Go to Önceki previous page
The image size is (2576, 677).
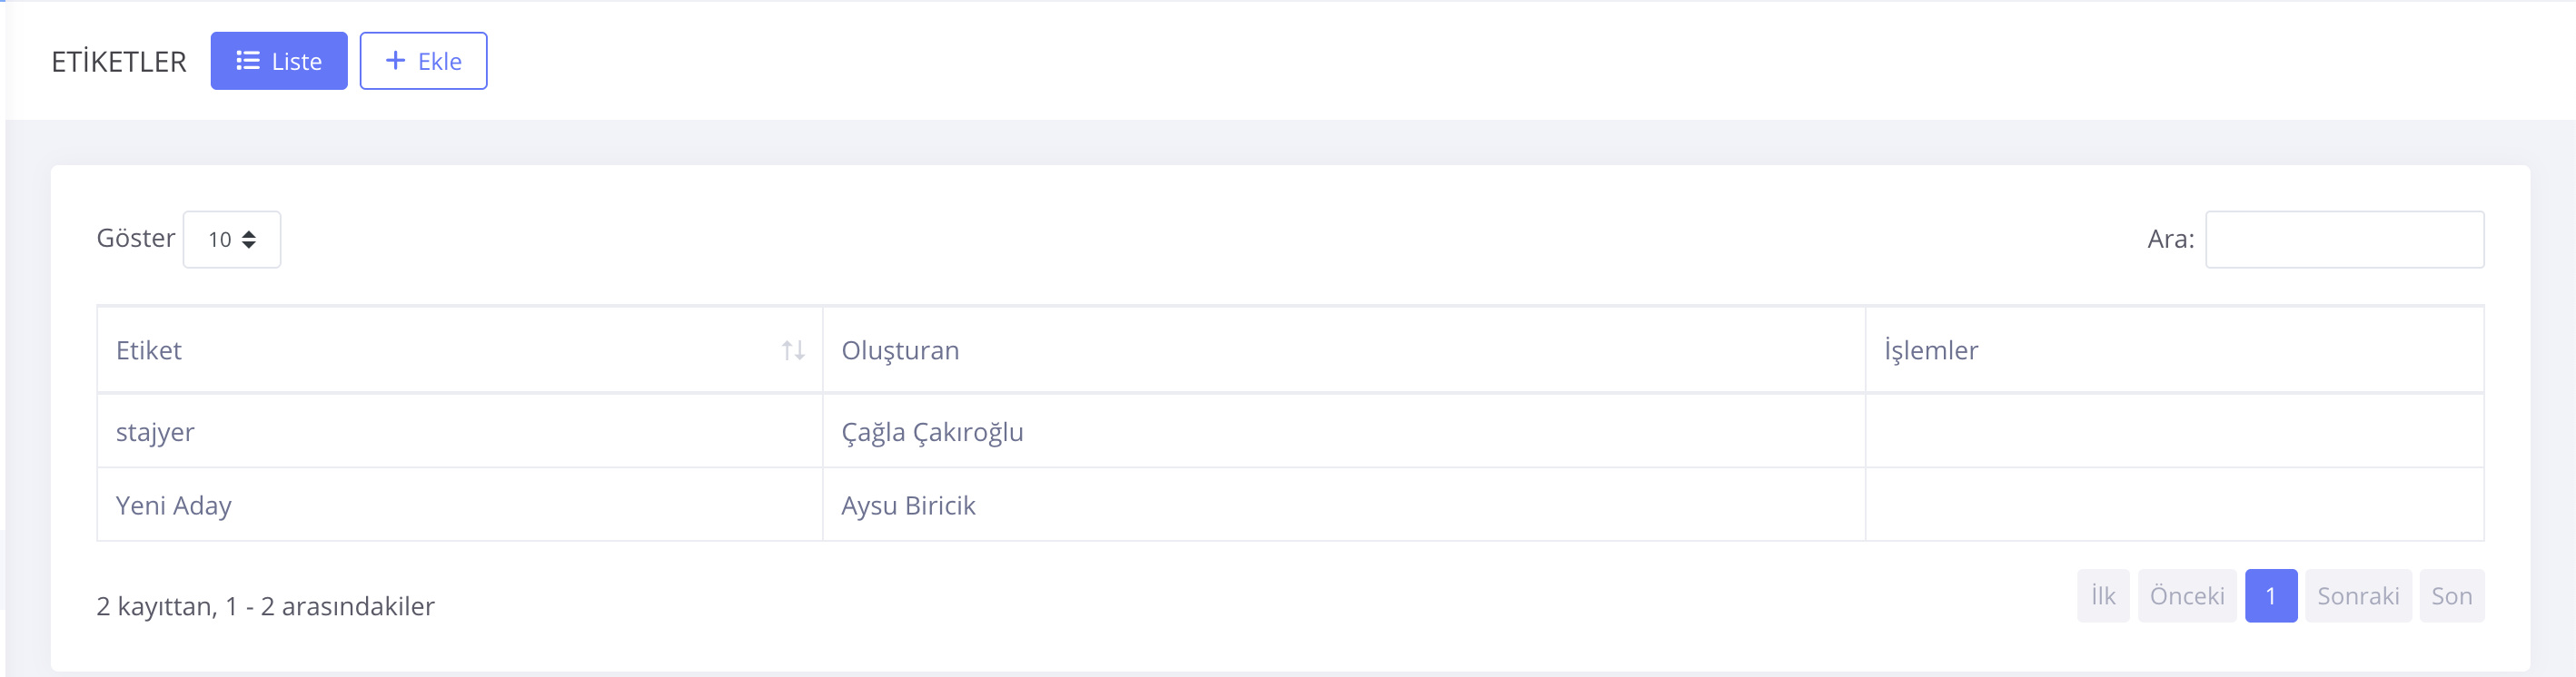[x=2187, y=596]
